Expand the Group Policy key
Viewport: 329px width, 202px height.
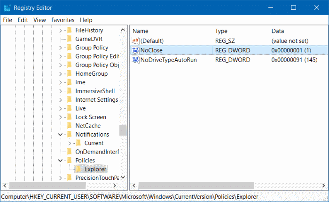point(61,48)
